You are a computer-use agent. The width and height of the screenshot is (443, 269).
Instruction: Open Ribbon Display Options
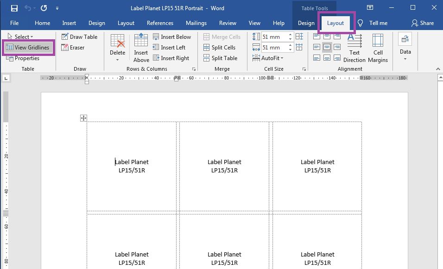point(370,7)
